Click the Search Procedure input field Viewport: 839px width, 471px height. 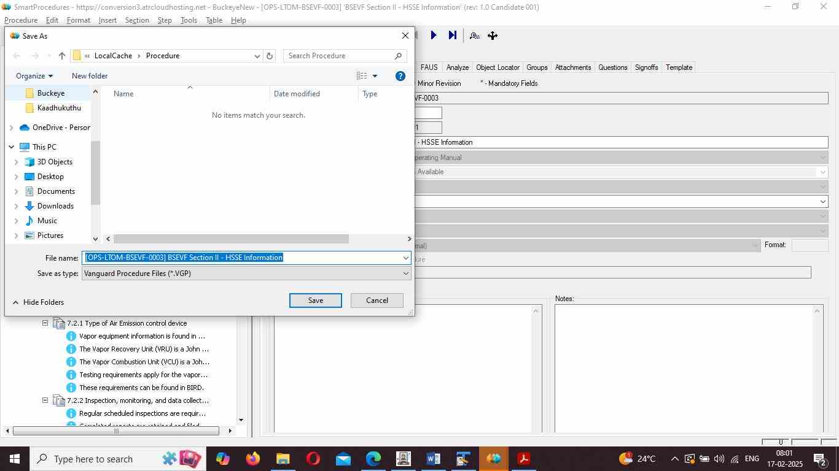tap(339, 56)
